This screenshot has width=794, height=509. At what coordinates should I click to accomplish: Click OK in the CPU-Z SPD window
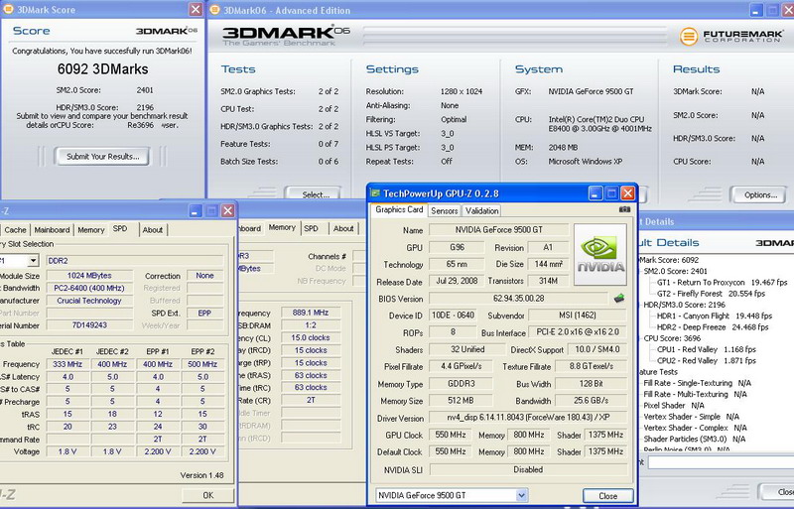[208, 495]
